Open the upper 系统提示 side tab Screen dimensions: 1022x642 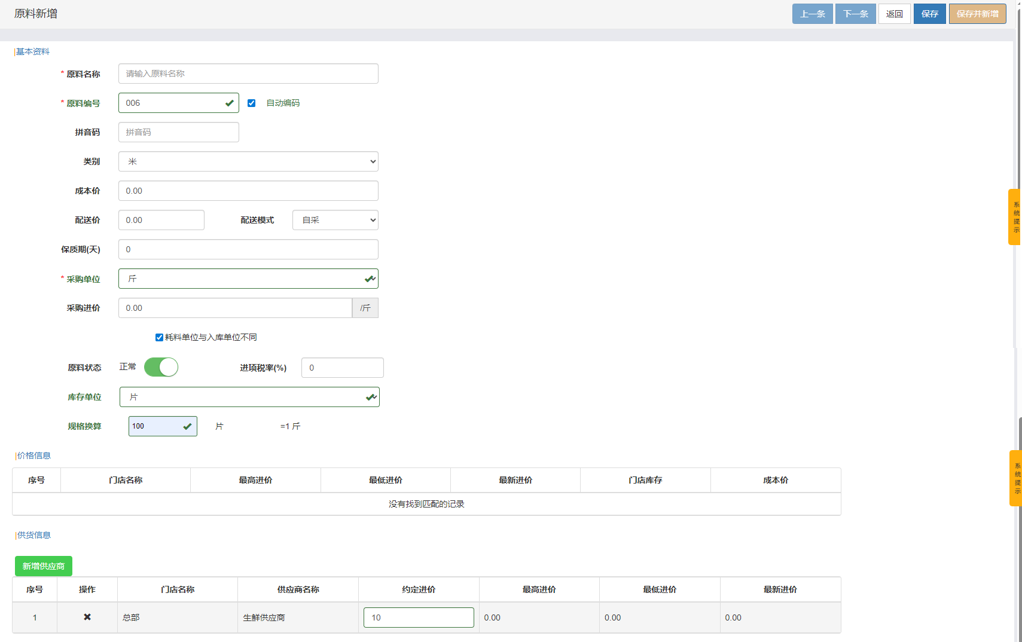coord(1015,217)
